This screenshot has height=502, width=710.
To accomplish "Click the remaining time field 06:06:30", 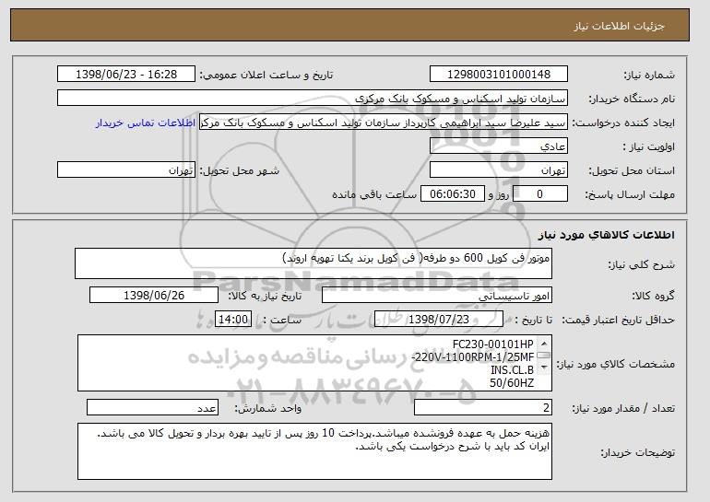I will [453, 194].
